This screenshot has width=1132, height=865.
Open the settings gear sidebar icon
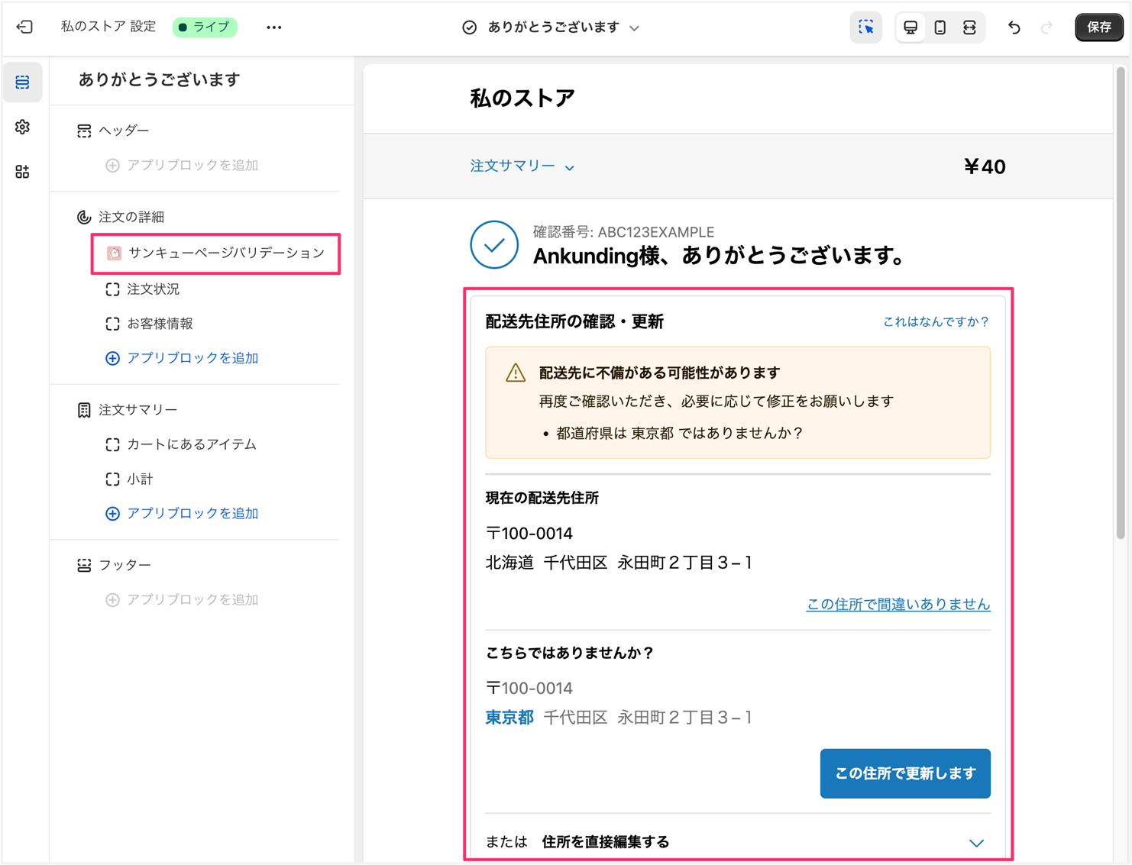23,127
